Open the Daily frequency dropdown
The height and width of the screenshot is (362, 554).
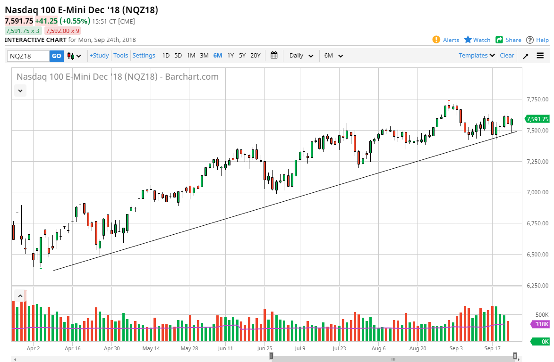301,56
